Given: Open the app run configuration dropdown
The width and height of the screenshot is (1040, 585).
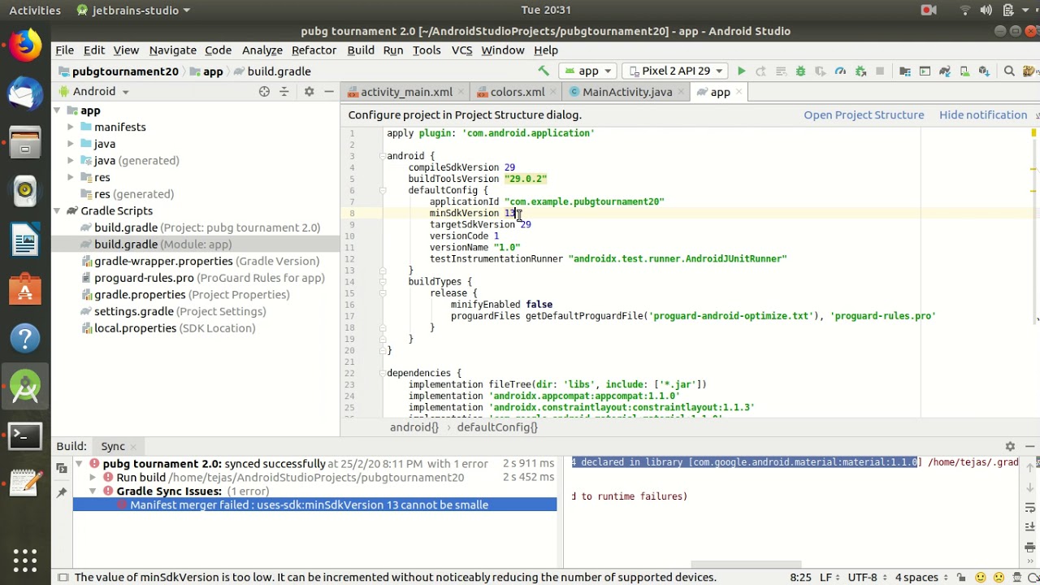Looking at the screenshot, I should point(588,71).
